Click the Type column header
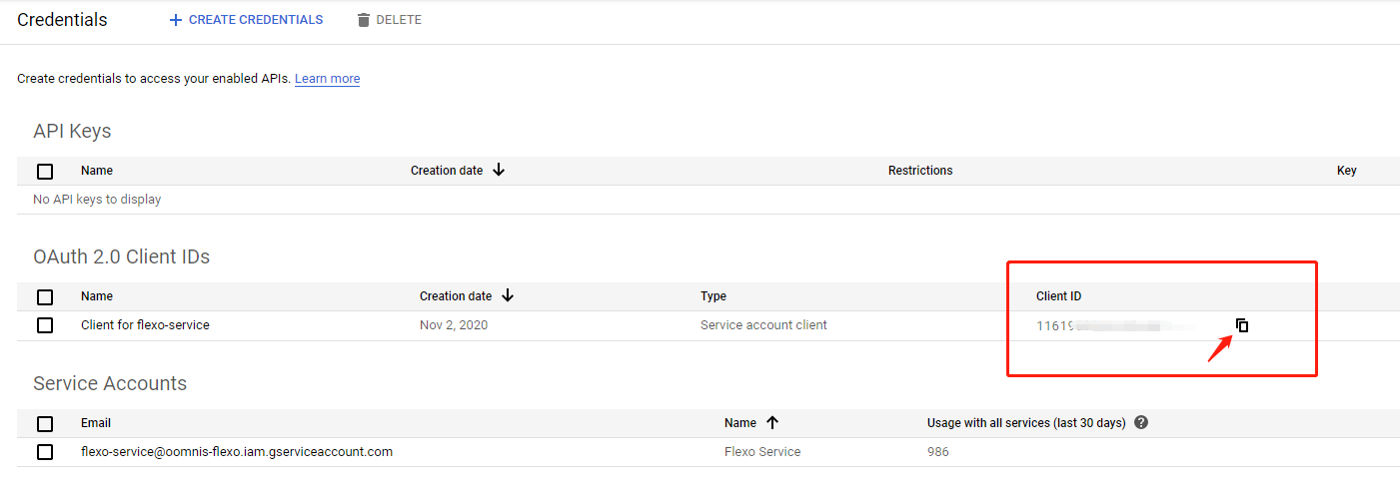 point(713,296)
